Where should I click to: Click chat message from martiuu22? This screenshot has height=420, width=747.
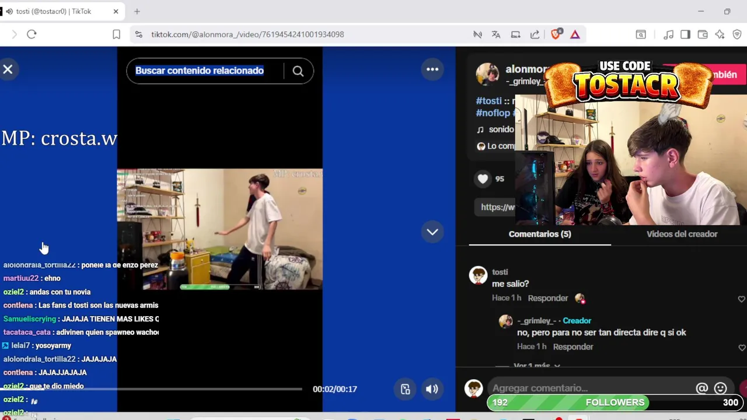coord(32,278)
